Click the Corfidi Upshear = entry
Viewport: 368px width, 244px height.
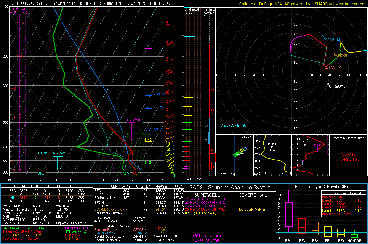(121, 240)
